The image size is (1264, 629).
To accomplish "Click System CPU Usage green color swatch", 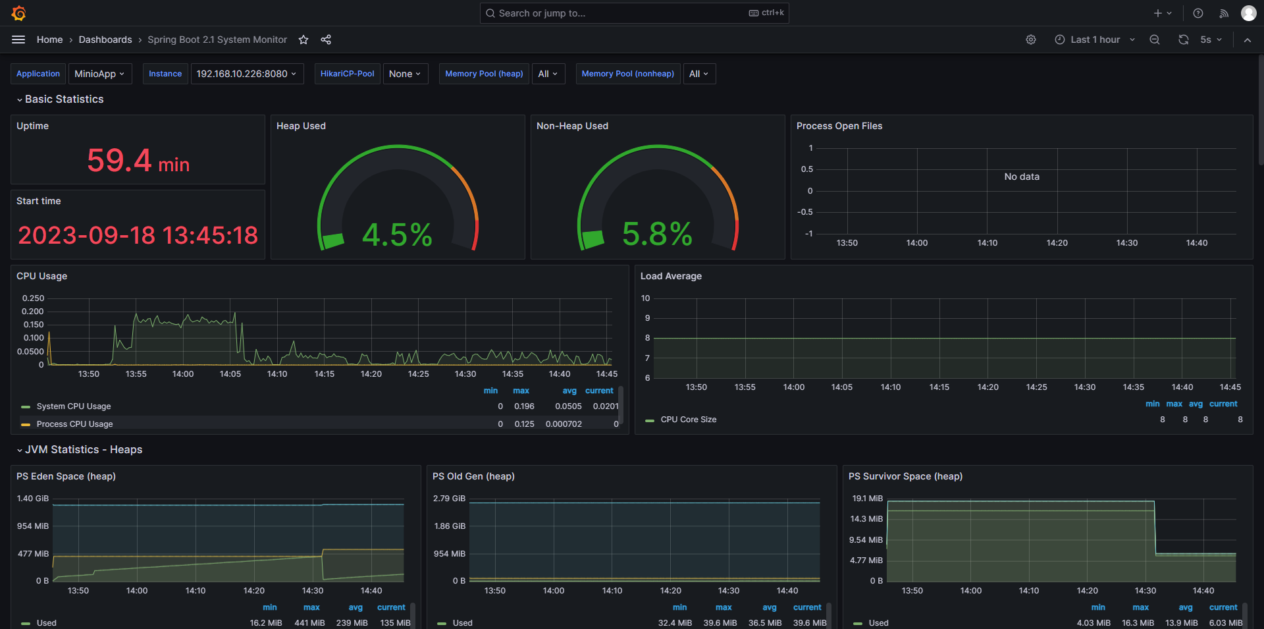I will (x=26, y=407).
